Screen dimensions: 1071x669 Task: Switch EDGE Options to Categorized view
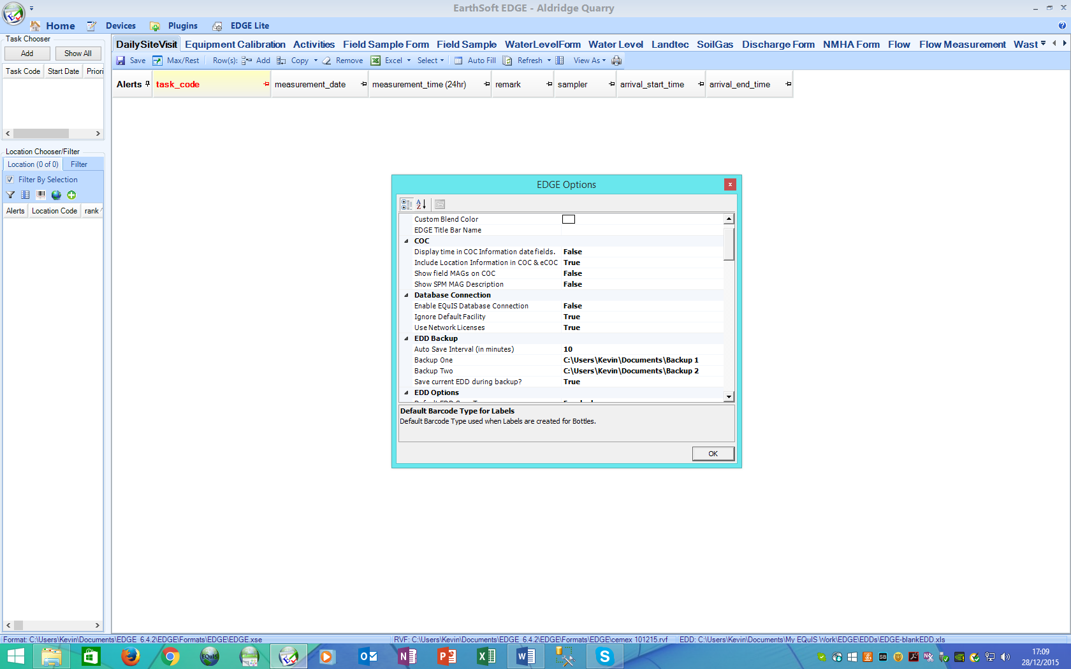407,204
